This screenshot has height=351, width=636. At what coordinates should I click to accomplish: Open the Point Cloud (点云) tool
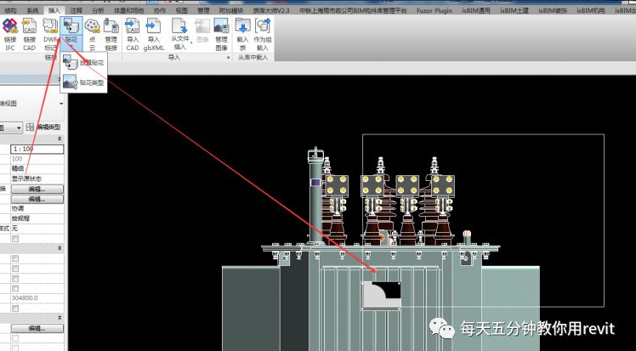click(x=92, y=35)
